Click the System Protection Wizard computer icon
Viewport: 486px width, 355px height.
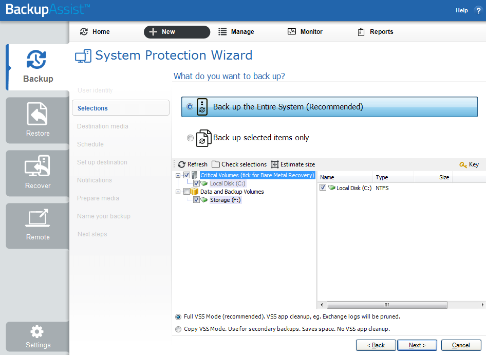[83, 56]
